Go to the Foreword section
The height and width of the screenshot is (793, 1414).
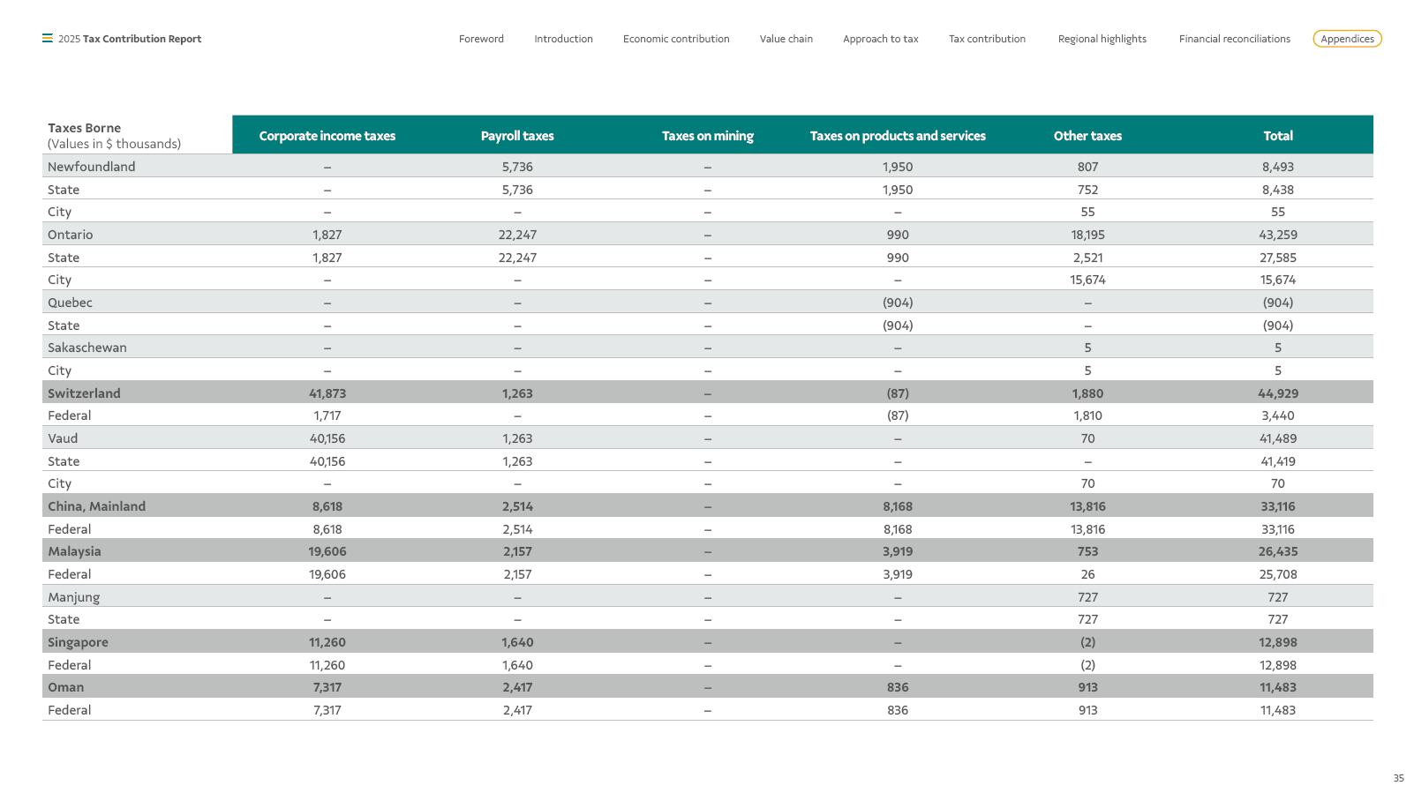click(481, 39)
